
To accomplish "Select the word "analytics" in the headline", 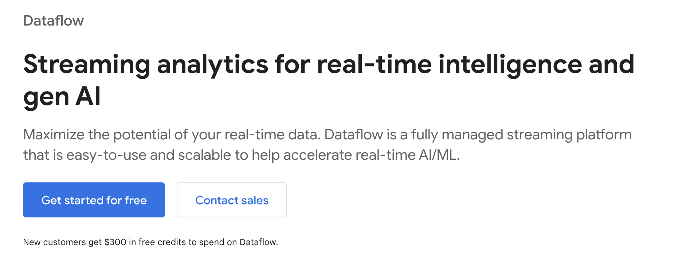I will click(213, 65).
